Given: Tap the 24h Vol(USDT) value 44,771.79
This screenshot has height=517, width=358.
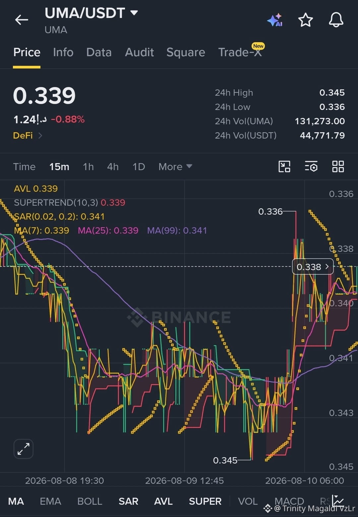Looking at the screenshot, I should 322,136.
